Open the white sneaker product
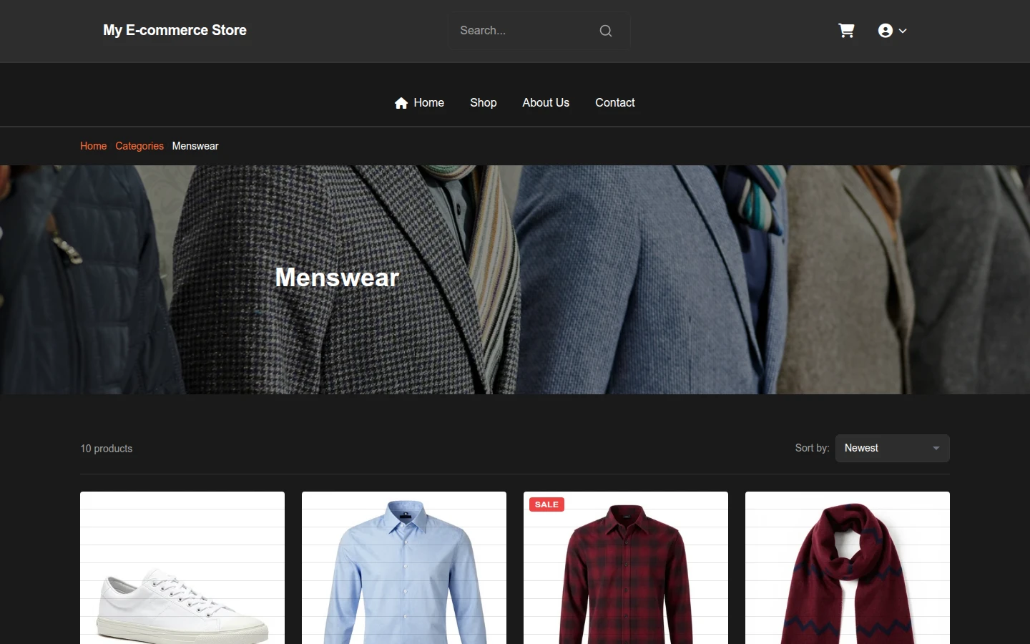 (182, 568)
